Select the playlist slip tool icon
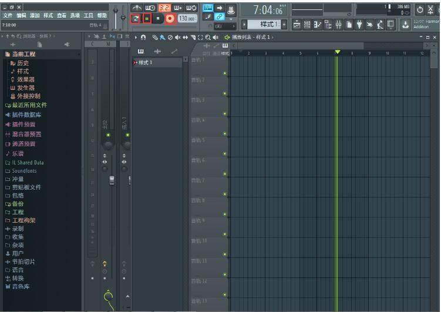 coord(185,37)
